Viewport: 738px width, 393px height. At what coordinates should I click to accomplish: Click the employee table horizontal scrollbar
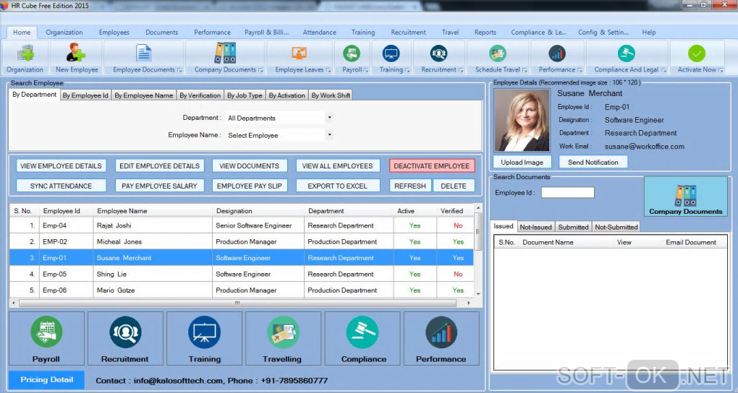(238, 303)
